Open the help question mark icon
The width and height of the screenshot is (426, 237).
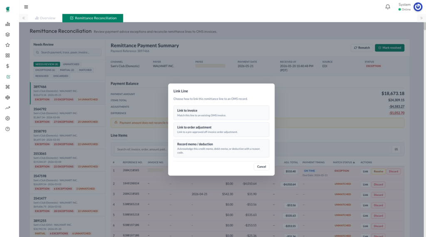click(7, 129)
